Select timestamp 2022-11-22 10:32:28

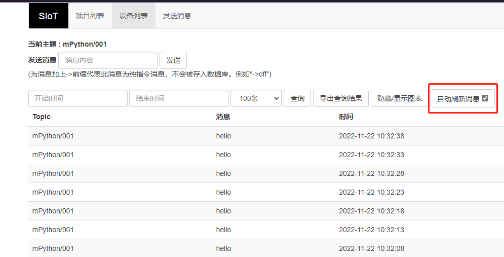point(372,173)
